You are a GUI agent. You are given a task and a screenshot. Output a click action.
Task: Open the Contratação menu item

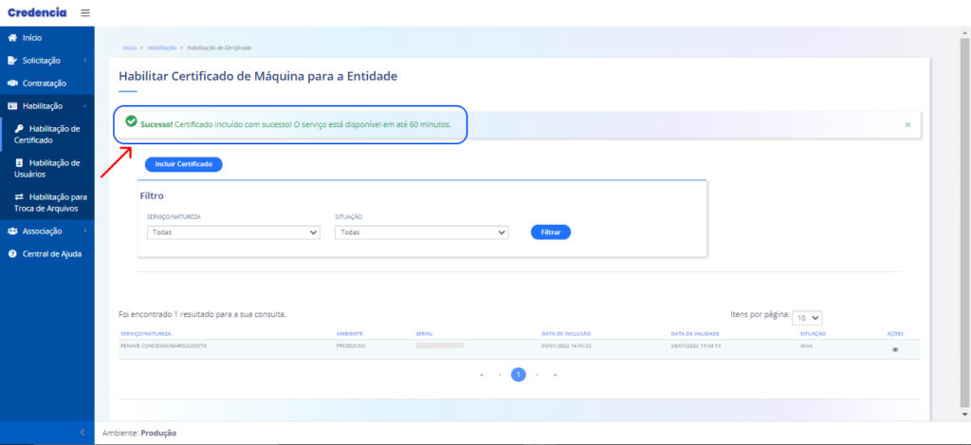pos(47,83)
